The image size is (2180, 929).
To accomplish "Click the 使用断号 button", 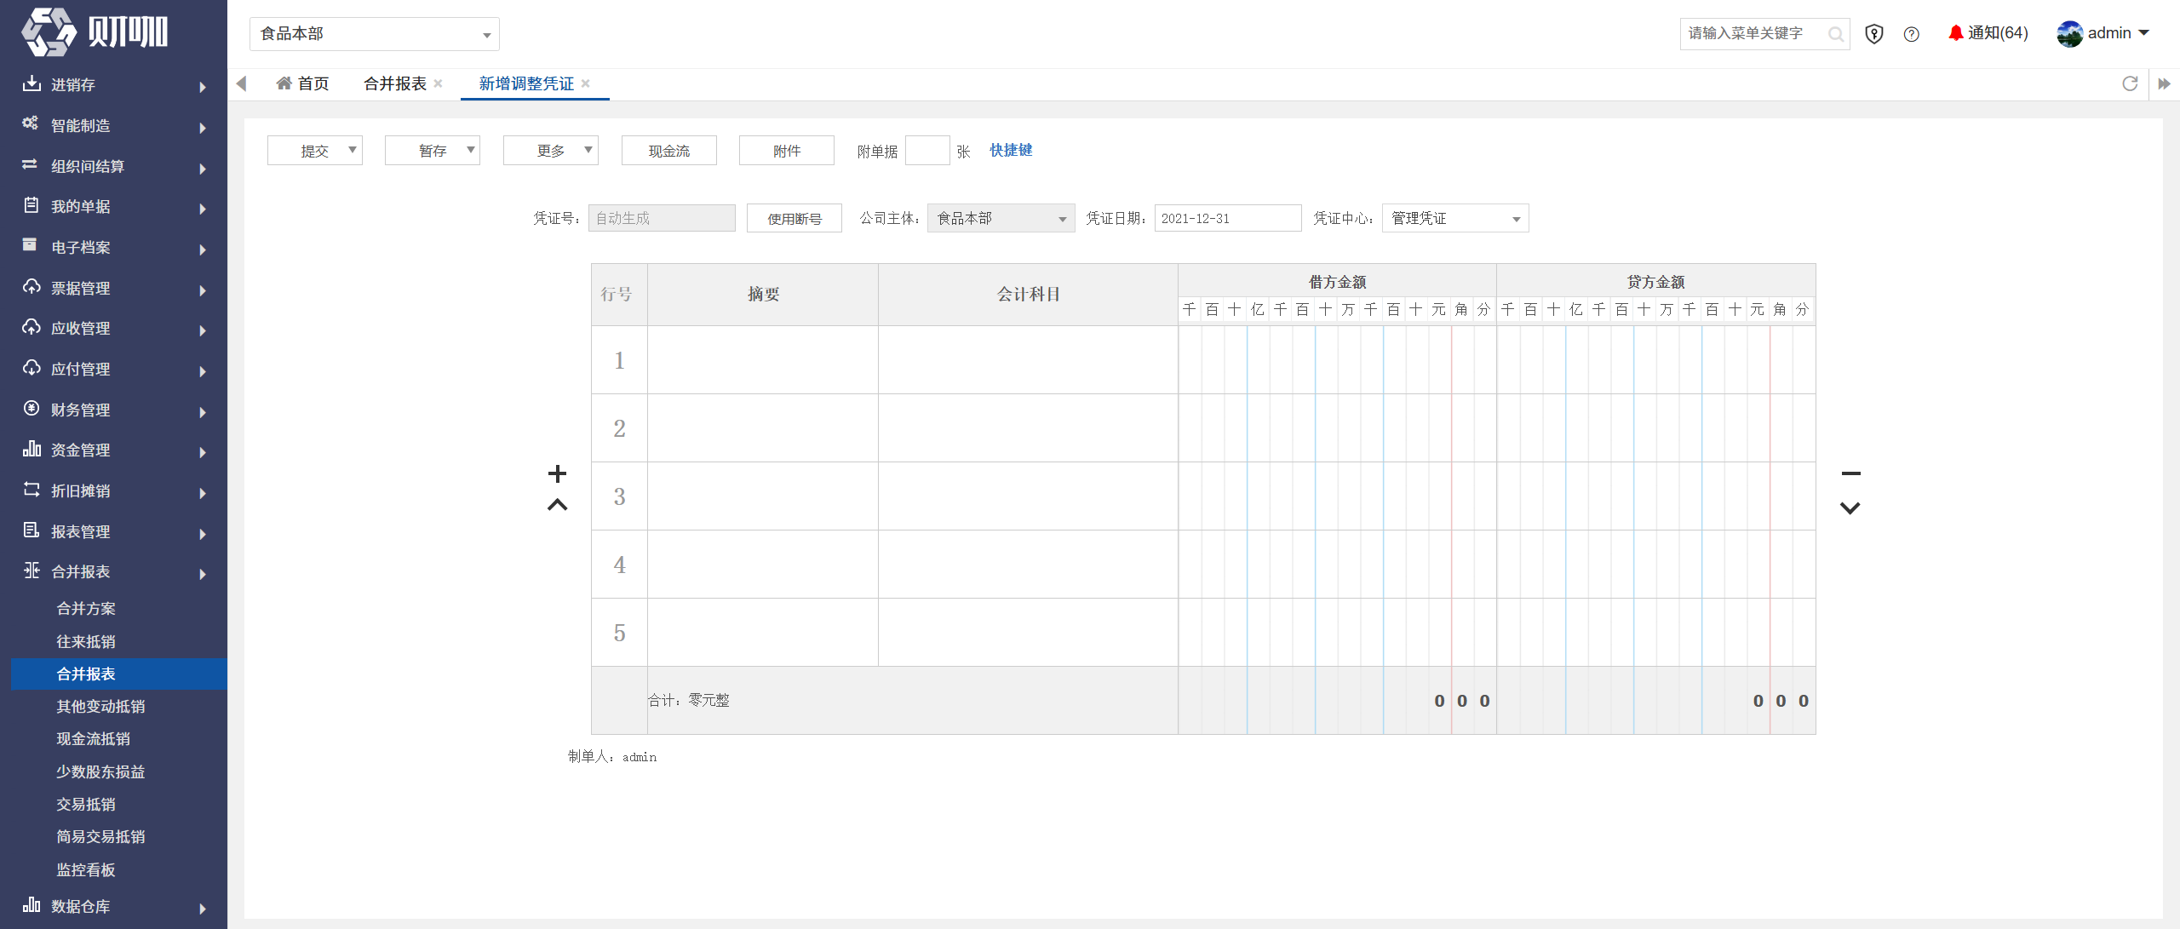I will coord(794,219).
